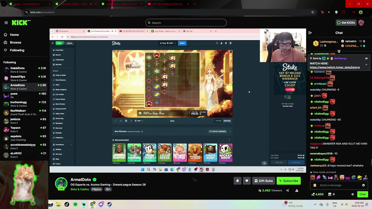Screen dimensions: 372x209
Task: Share the stream via share icon
Action: pos(287,190)
